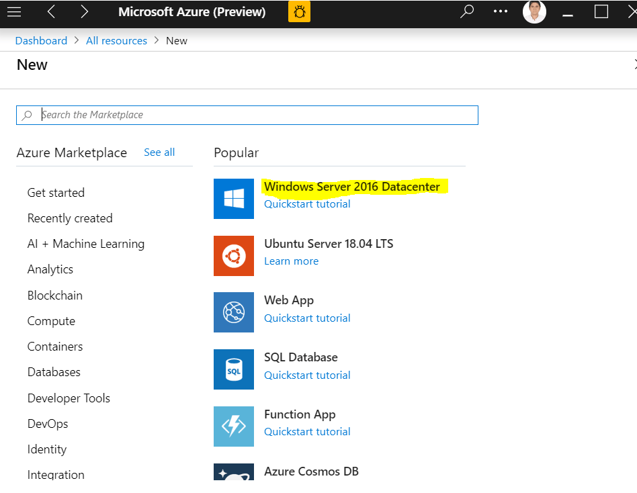
Task: Open search with the magnifier icon
Action: tap(467, 11)
